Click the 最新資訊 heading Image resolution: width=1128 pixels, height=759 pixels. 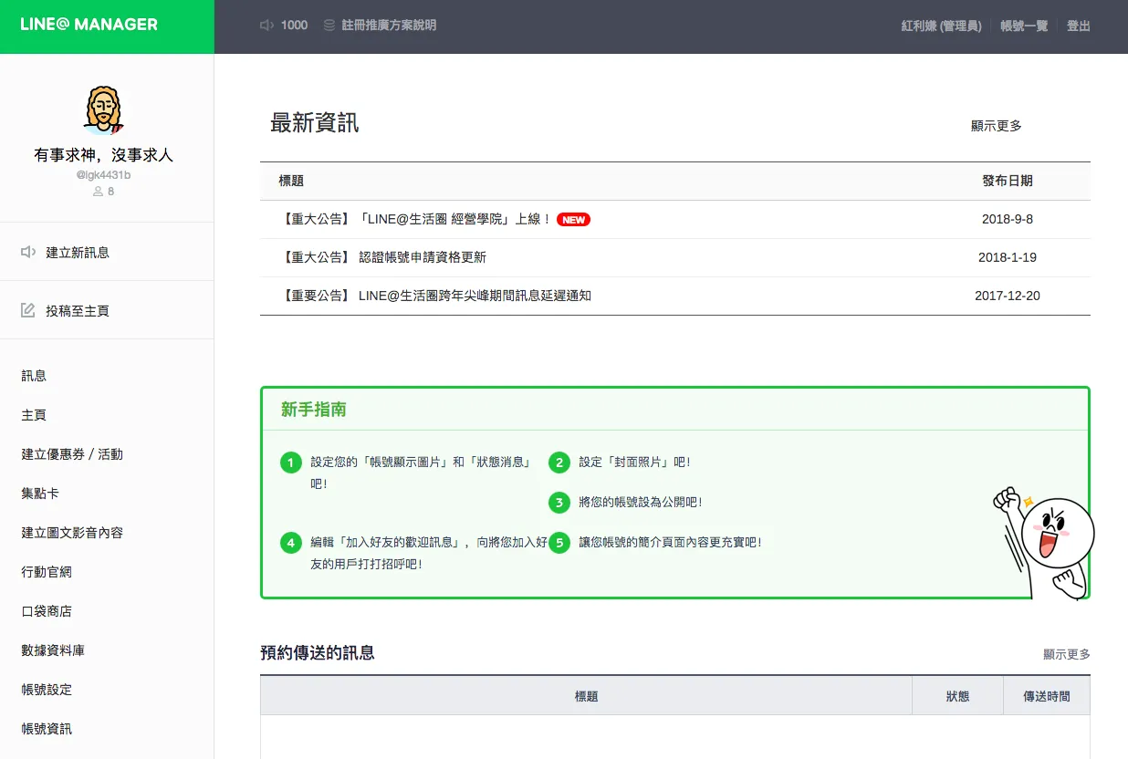(315, 123)
